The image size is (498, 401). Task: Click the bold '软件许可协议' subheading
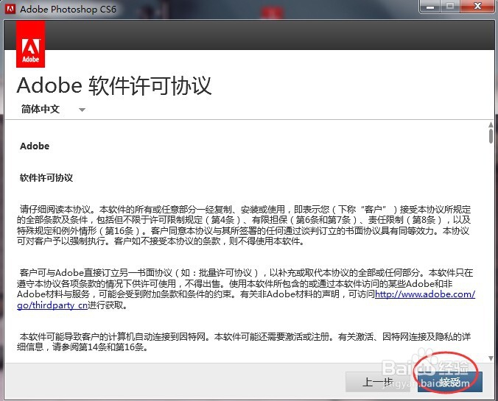coord(46,177)
